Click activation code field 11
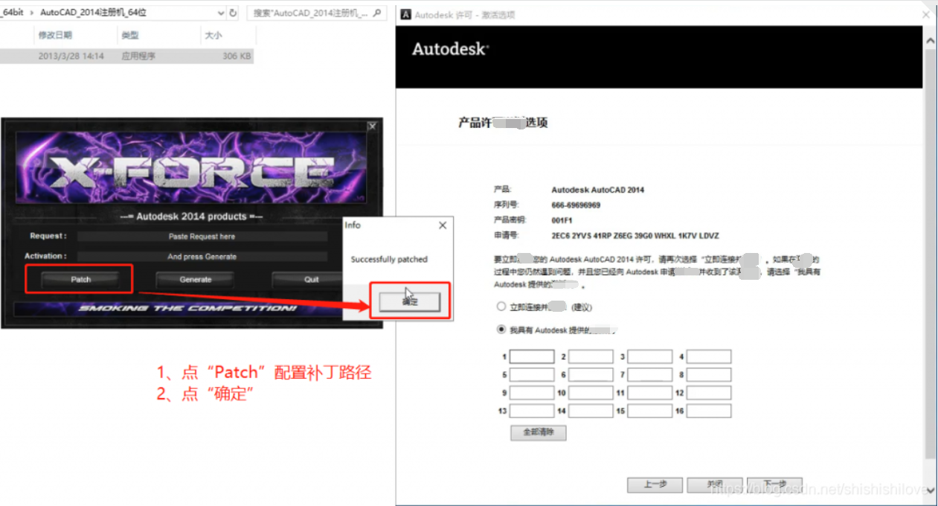The height and width of the screenshot is (506, 938). click(649, 393)
